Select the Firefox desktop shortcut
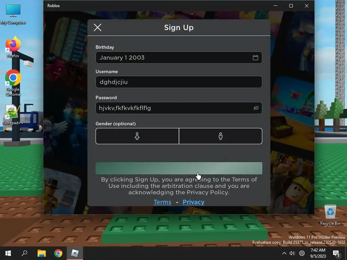Screen dimensions: 347x260 point(13,47)
